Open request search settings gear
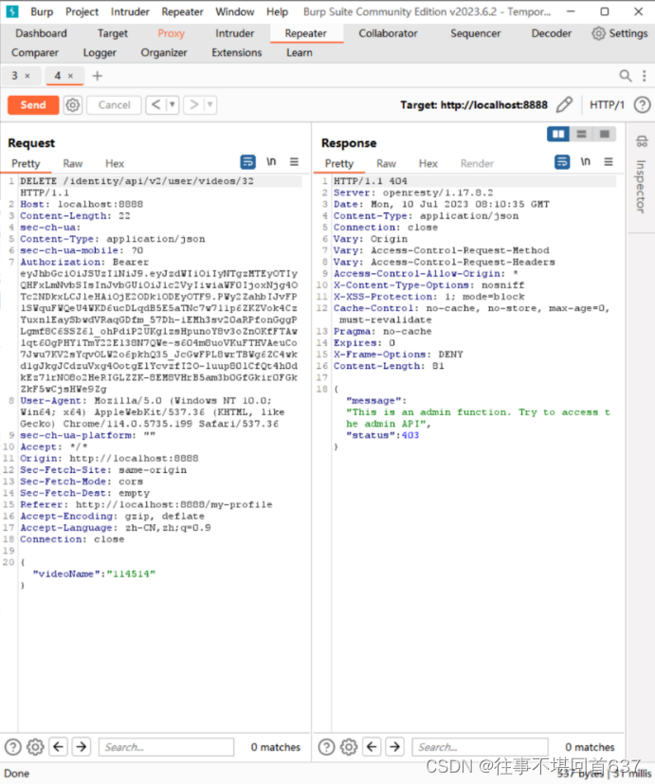The image size is (655, 784). [35, 747]
